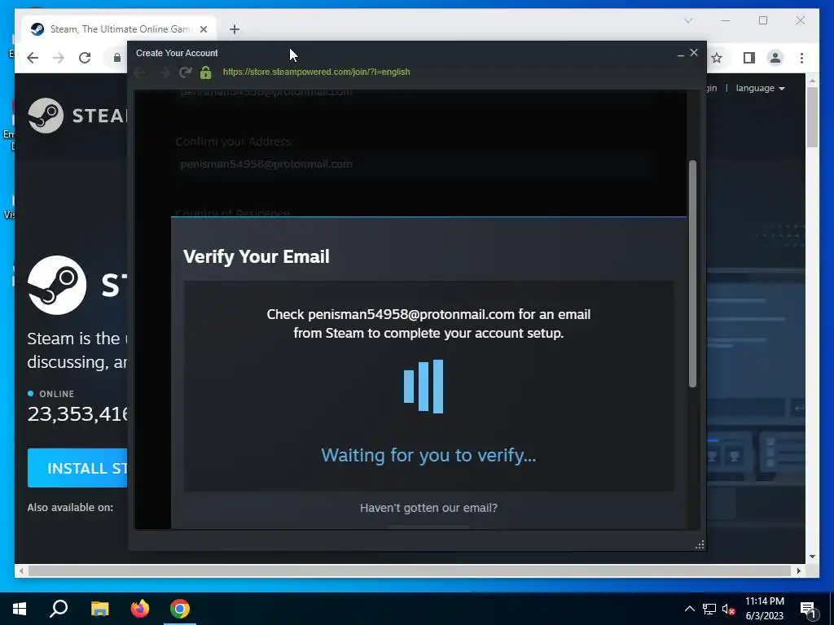This screenshot has width=834, height=625.
Task: Open Chrome profile avatar menu
Action: (775, 58)
